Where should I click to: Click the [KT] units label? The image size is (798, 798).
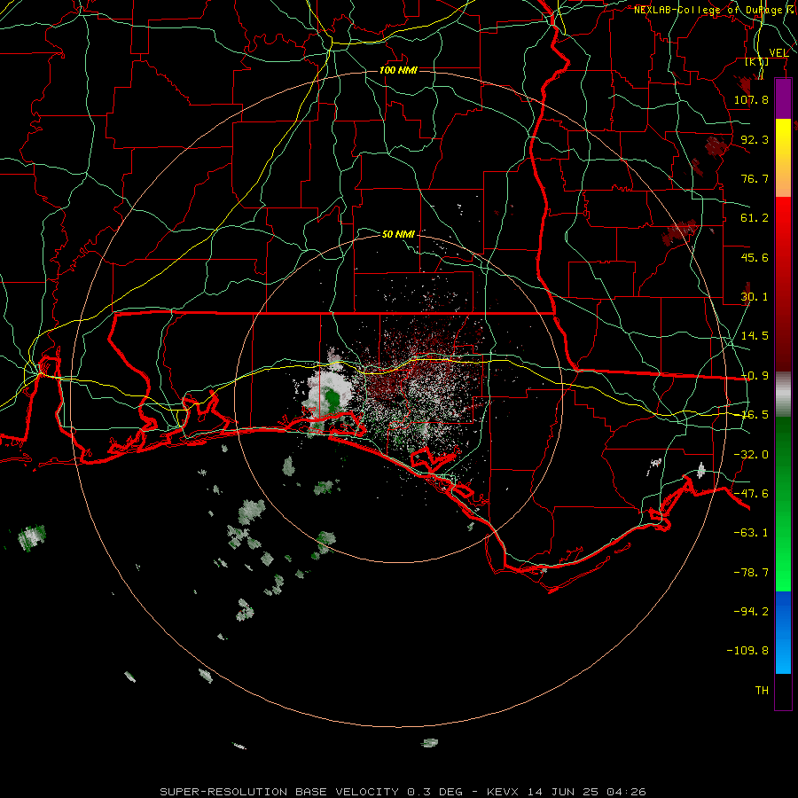(757, 61)
